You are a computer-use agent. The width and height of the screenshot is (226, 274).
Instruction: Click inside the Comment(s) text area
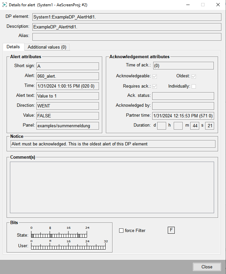coord(112,187)
